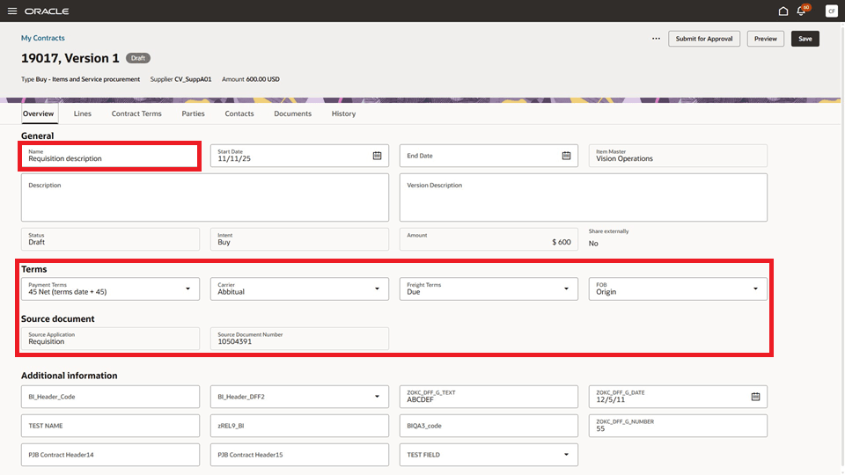Image resolution: width=845 pixels, height=475 pixels.
Task: Click the Version Description text area
Action: [x=583, y=198]
